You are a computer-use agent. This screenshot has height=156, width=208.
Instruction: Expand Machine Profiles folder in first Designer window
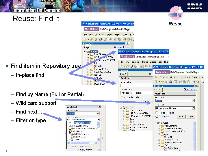point(88,69)
